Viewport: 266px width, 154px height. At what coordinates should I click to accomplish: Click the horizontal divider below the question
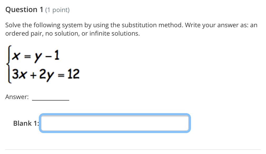pos(133,150)
